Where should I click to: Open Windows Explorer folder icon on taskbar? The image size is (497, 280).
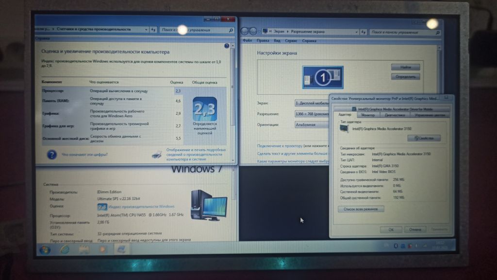tap(84, 250)
